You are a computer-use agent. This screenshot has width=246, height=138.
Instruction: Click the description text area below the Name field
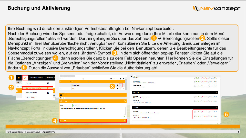pos(92,111)
